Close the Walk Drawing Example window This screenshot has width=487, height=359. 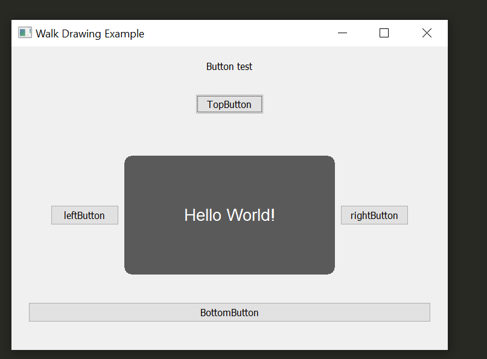(427, 33)
